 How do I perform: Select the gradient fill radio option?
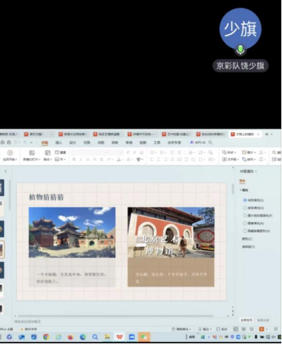coord(245,208)
